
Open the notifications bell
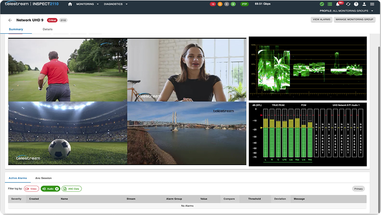(x=338, y=4)
